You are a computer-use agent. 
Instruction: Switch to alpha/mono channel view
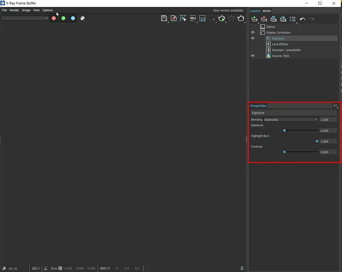coord(82,18)
